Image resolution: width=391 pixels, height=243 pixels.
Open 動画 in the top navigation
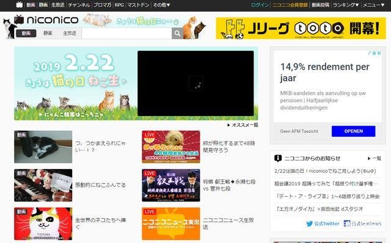(x=31, y=5)
